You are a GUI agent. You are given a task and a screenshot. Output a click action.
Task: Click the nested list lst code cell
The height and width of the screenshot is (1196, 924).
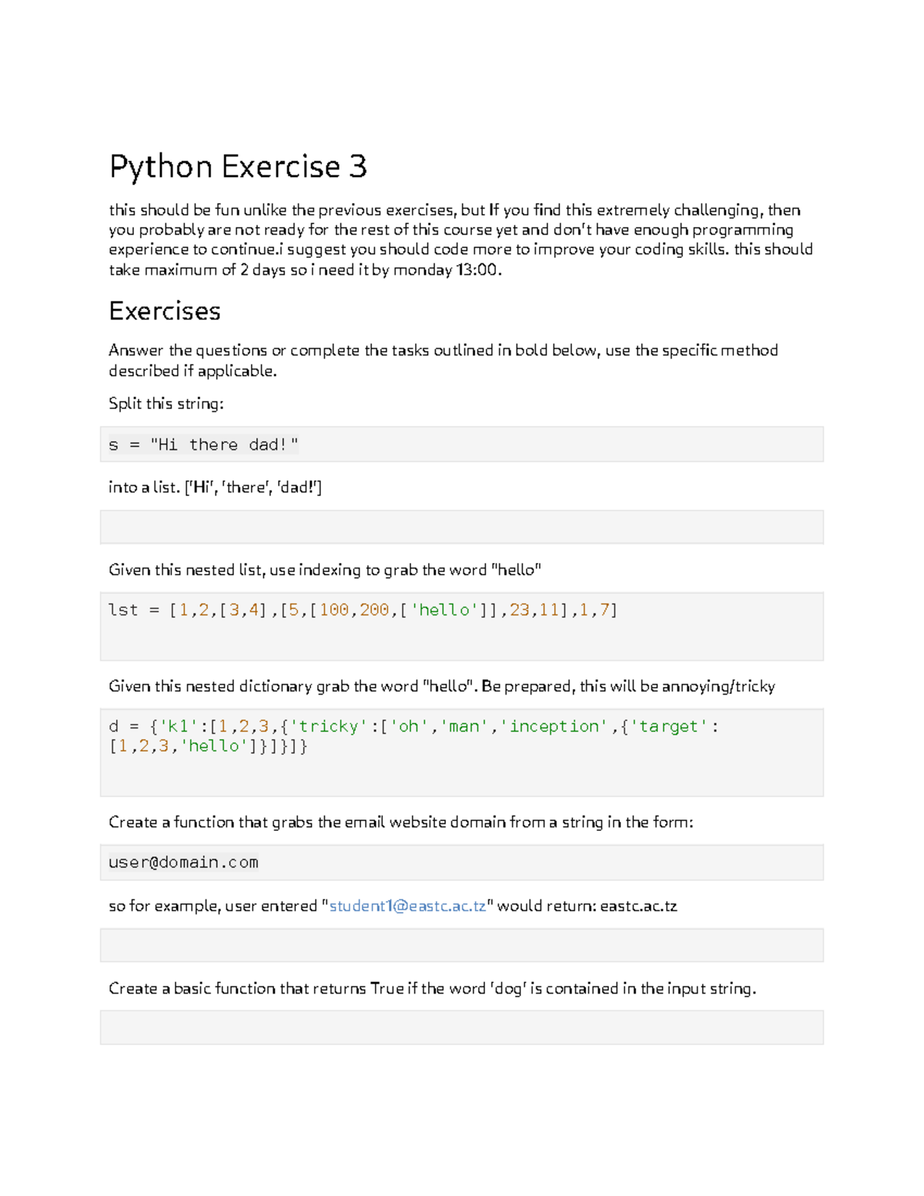462,626
